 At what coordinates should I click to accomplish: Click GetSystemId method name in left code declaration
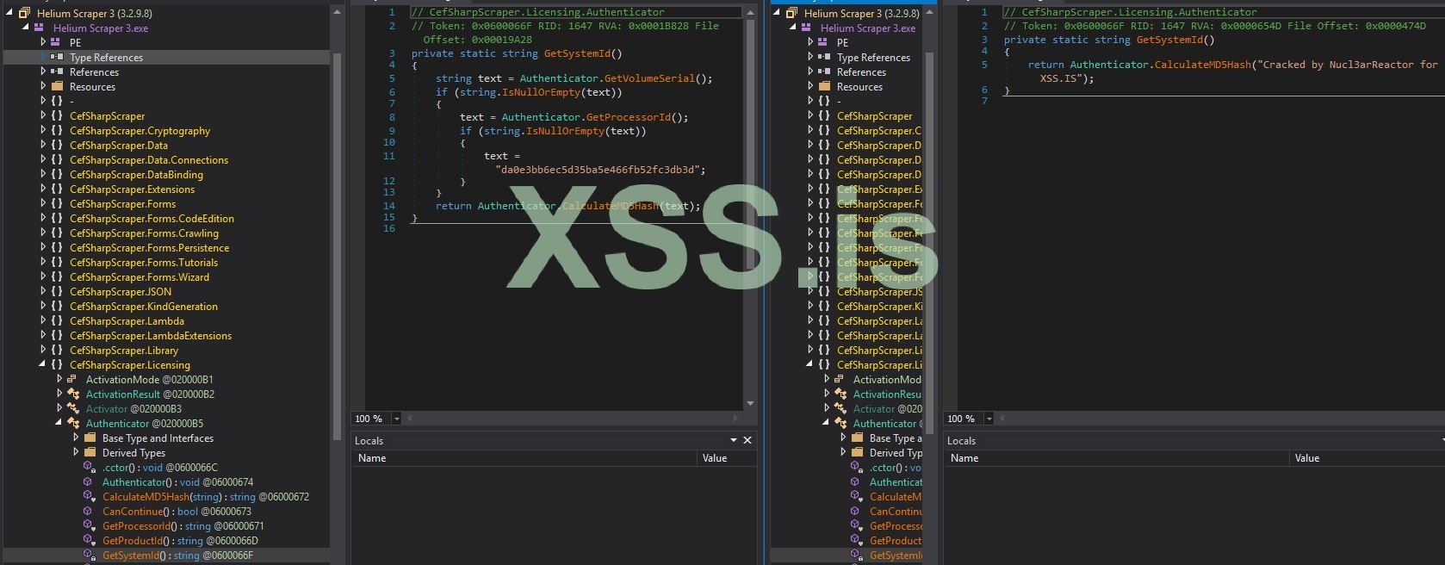coord(577,53)
